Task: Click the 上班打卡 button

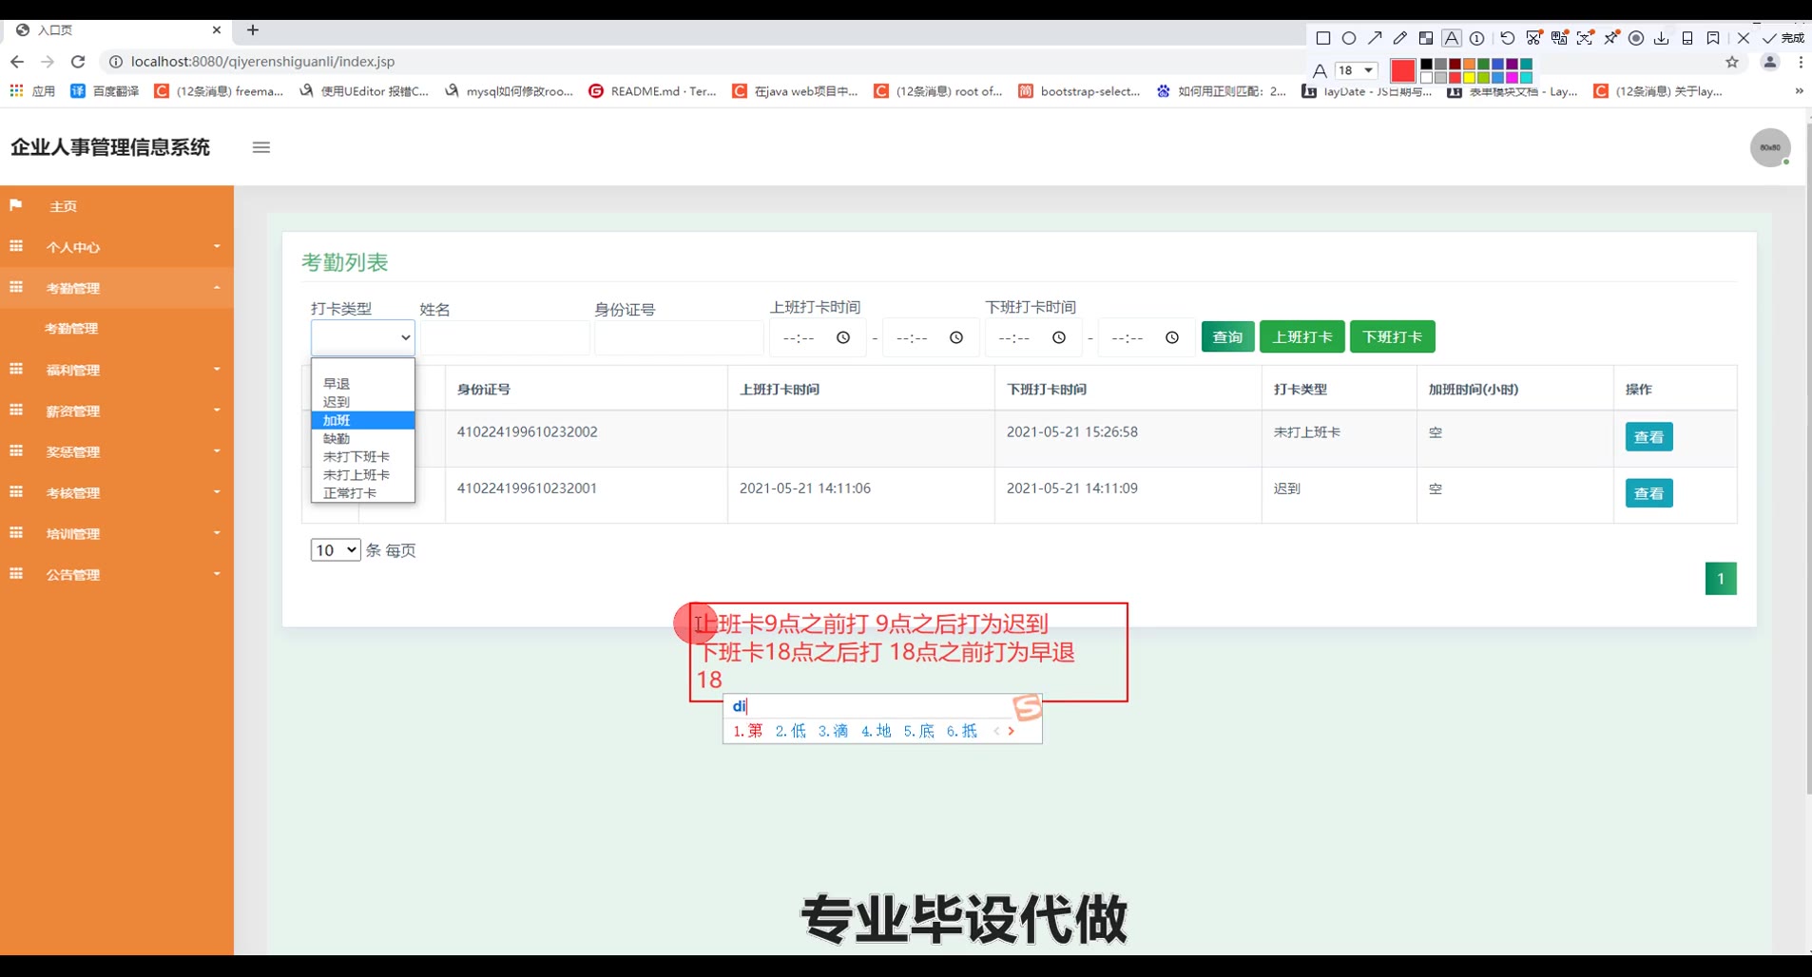Action: 1301,336
